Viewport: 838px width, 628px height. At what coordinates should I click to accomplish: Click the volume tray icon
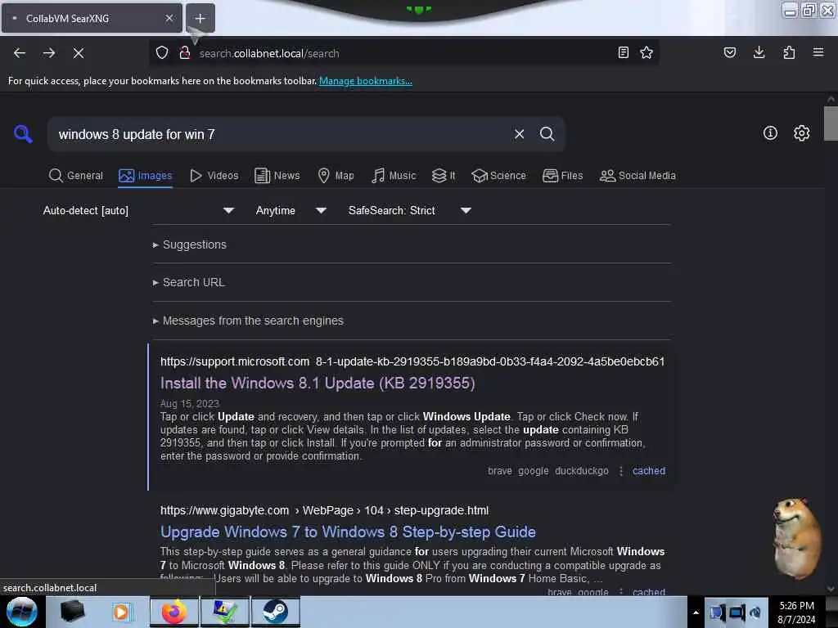click(x=755, y=612)
